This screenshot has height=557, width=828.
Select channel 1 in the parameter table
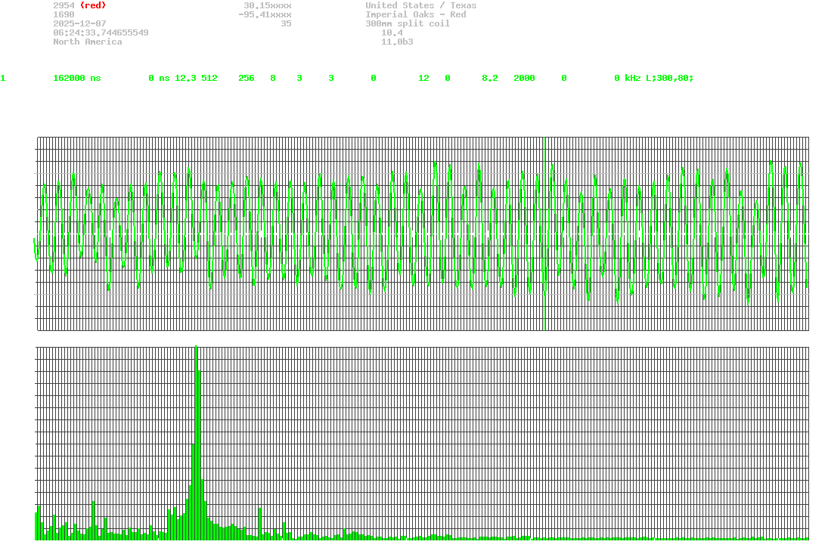click(x=3, y=78)
